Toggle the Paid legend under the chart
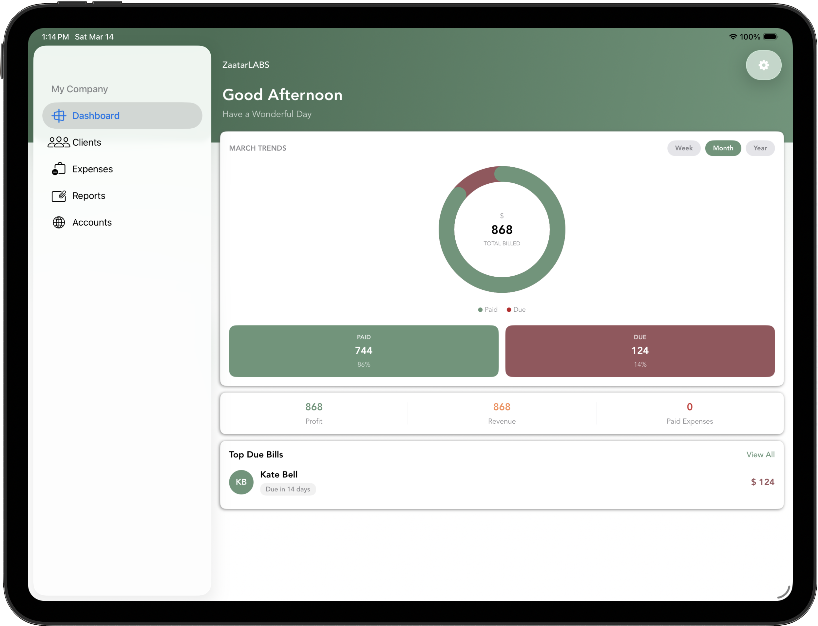Screen dimensions: 818x626 487,310
